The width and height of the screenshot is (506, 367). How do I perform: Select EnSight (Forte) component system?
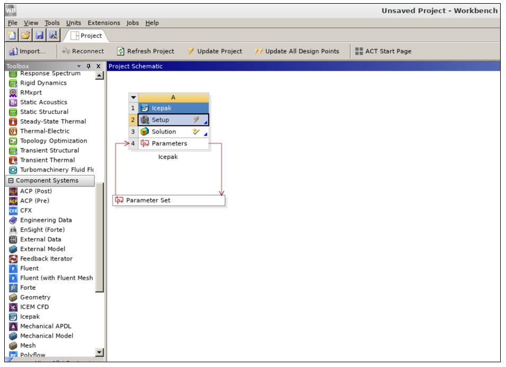42,230
